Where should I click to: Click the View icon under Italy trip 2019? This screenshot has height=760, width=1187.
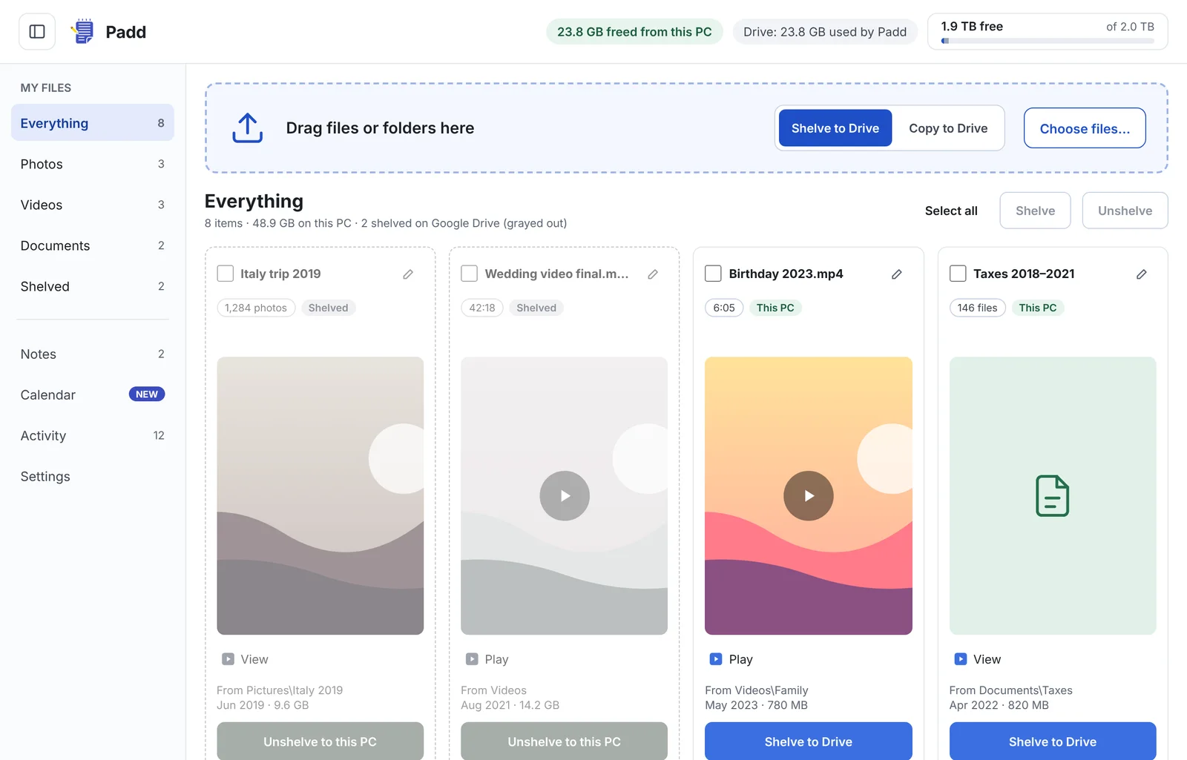click(228, 659)
